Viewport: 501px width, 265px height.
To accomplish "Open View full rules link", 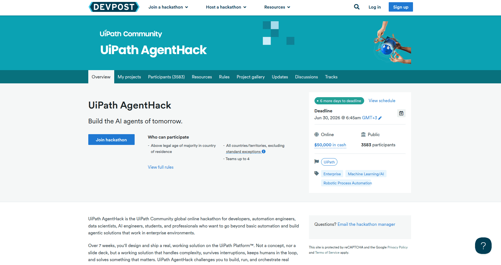I will 161,167.
